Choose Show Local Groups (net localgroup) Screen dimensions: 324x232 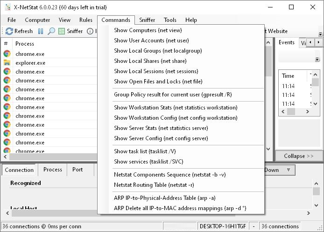click(x=181, y=51)
